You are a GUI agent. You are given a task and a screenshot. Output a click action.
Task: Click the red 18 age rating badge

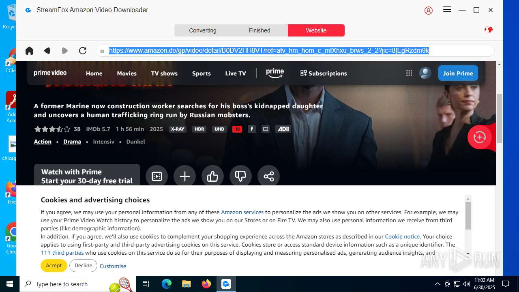(237, 129)
